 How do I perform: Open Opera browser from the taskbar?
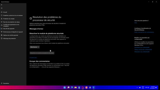click(83, 87)
